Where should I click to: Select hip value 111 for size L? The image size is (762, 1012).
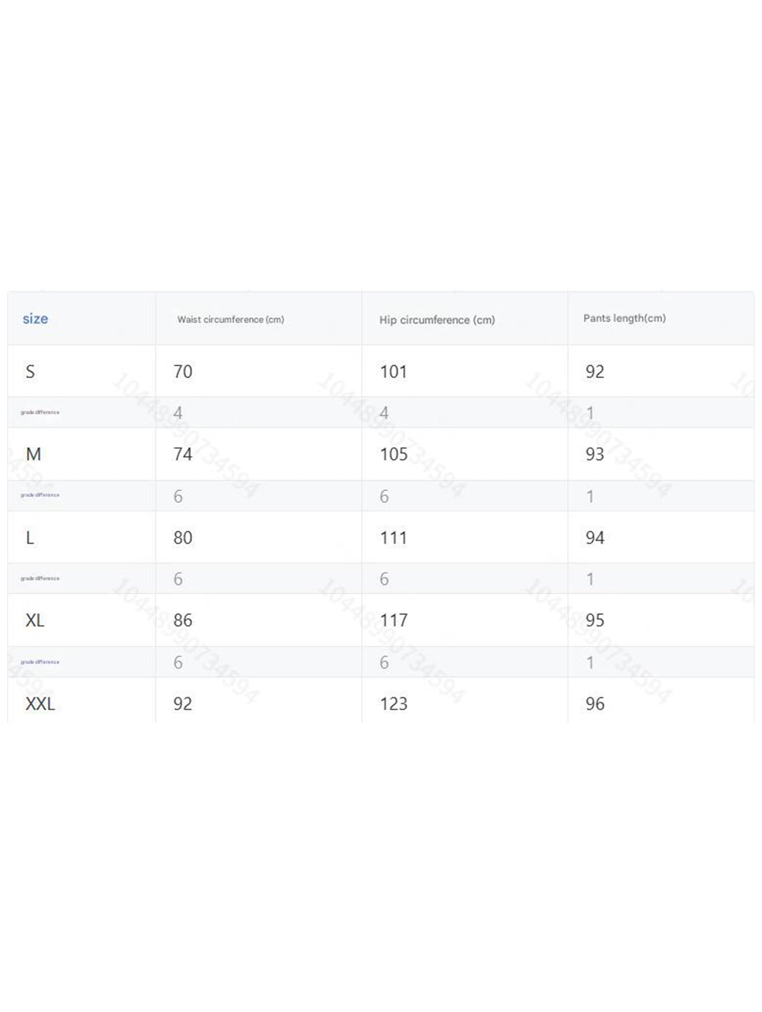tap(393, 537)
